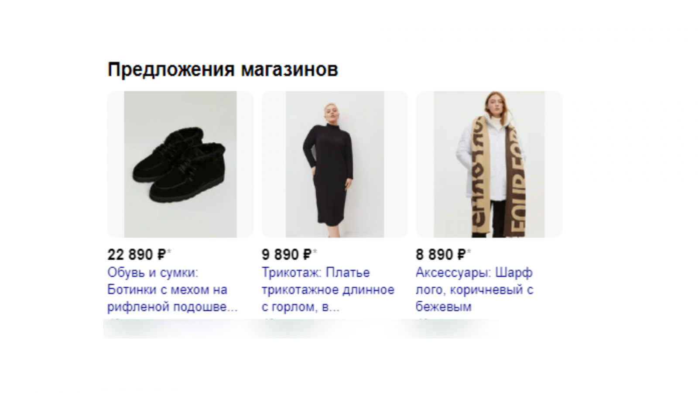Click the ruble sign in the boots price
This screenshot has height=393, width=698.
click(x=161, y=254)
